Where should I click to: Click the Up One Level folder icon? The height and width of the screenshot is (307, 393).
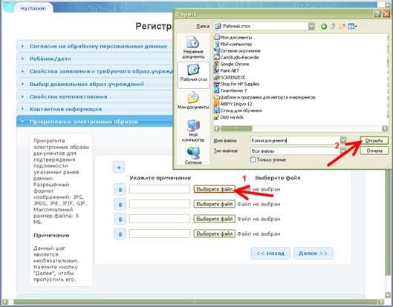[333, 26]
